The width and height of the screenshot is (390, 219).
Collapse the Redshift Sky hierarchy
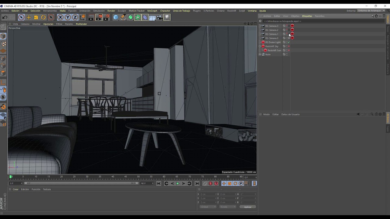tap(260, 46)
